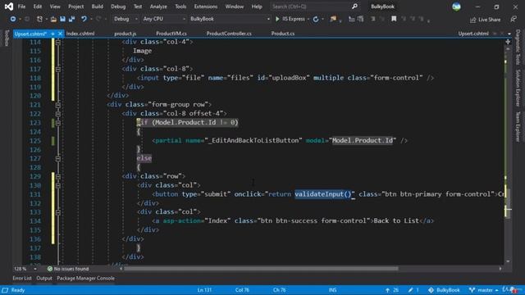Collapse the form-group row div at line 121
525x295 pixels.
[x=58, y=105]
